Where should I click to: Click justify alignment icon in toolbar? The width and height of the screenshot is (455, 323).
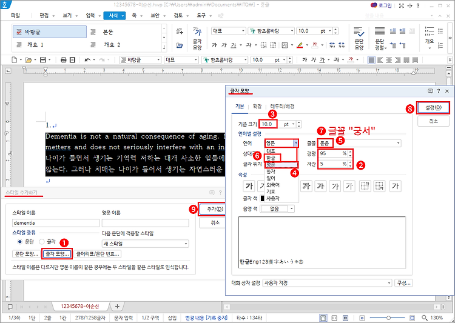[x=371, y=60]
